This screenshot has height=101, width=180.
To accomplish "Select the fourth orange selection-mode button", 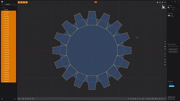I will click(x=26, y=2).
